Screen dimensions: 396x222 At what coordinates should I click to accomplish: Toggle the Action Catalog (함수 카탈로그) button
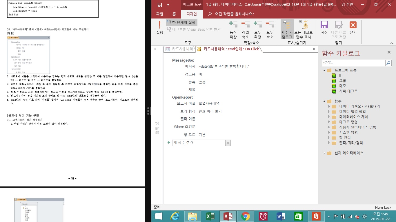click(287, 29)
